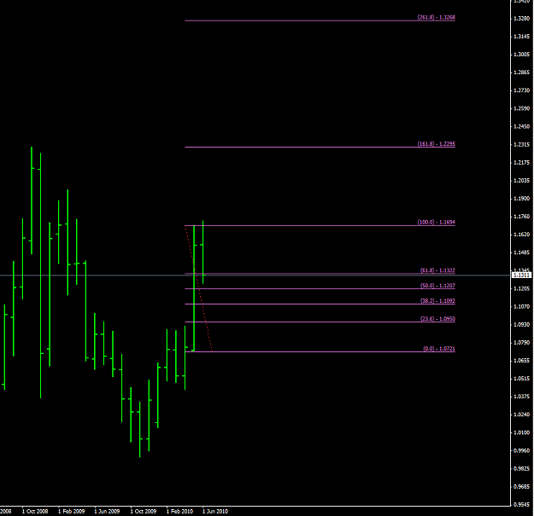Click the 1.0240 price scale value
534x516 pixels.
pyautogui.click(x=522, y=415)
